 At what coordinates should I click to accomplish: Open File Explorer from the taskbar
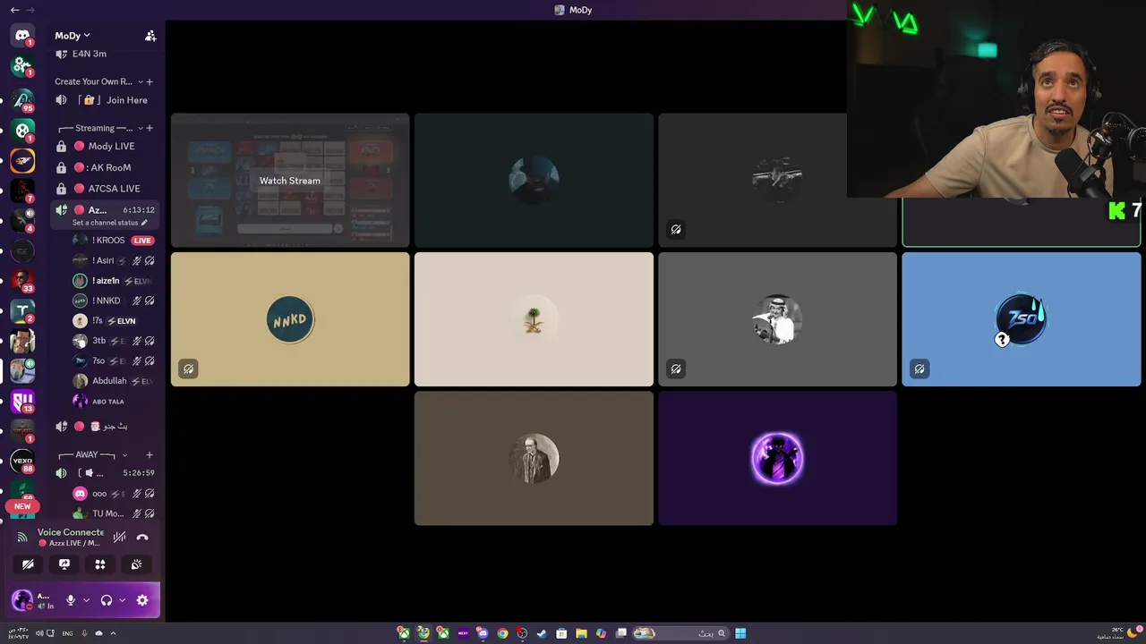(x=581, y=633)
